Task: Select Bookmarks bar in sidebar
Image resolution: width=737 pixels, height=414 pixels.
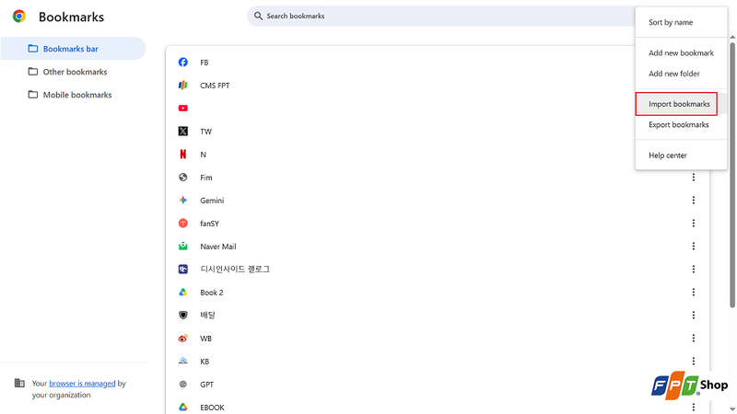Action: (x=74, y=49)
